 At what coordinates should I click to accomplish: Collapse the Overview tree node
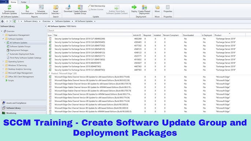[1, 31]
